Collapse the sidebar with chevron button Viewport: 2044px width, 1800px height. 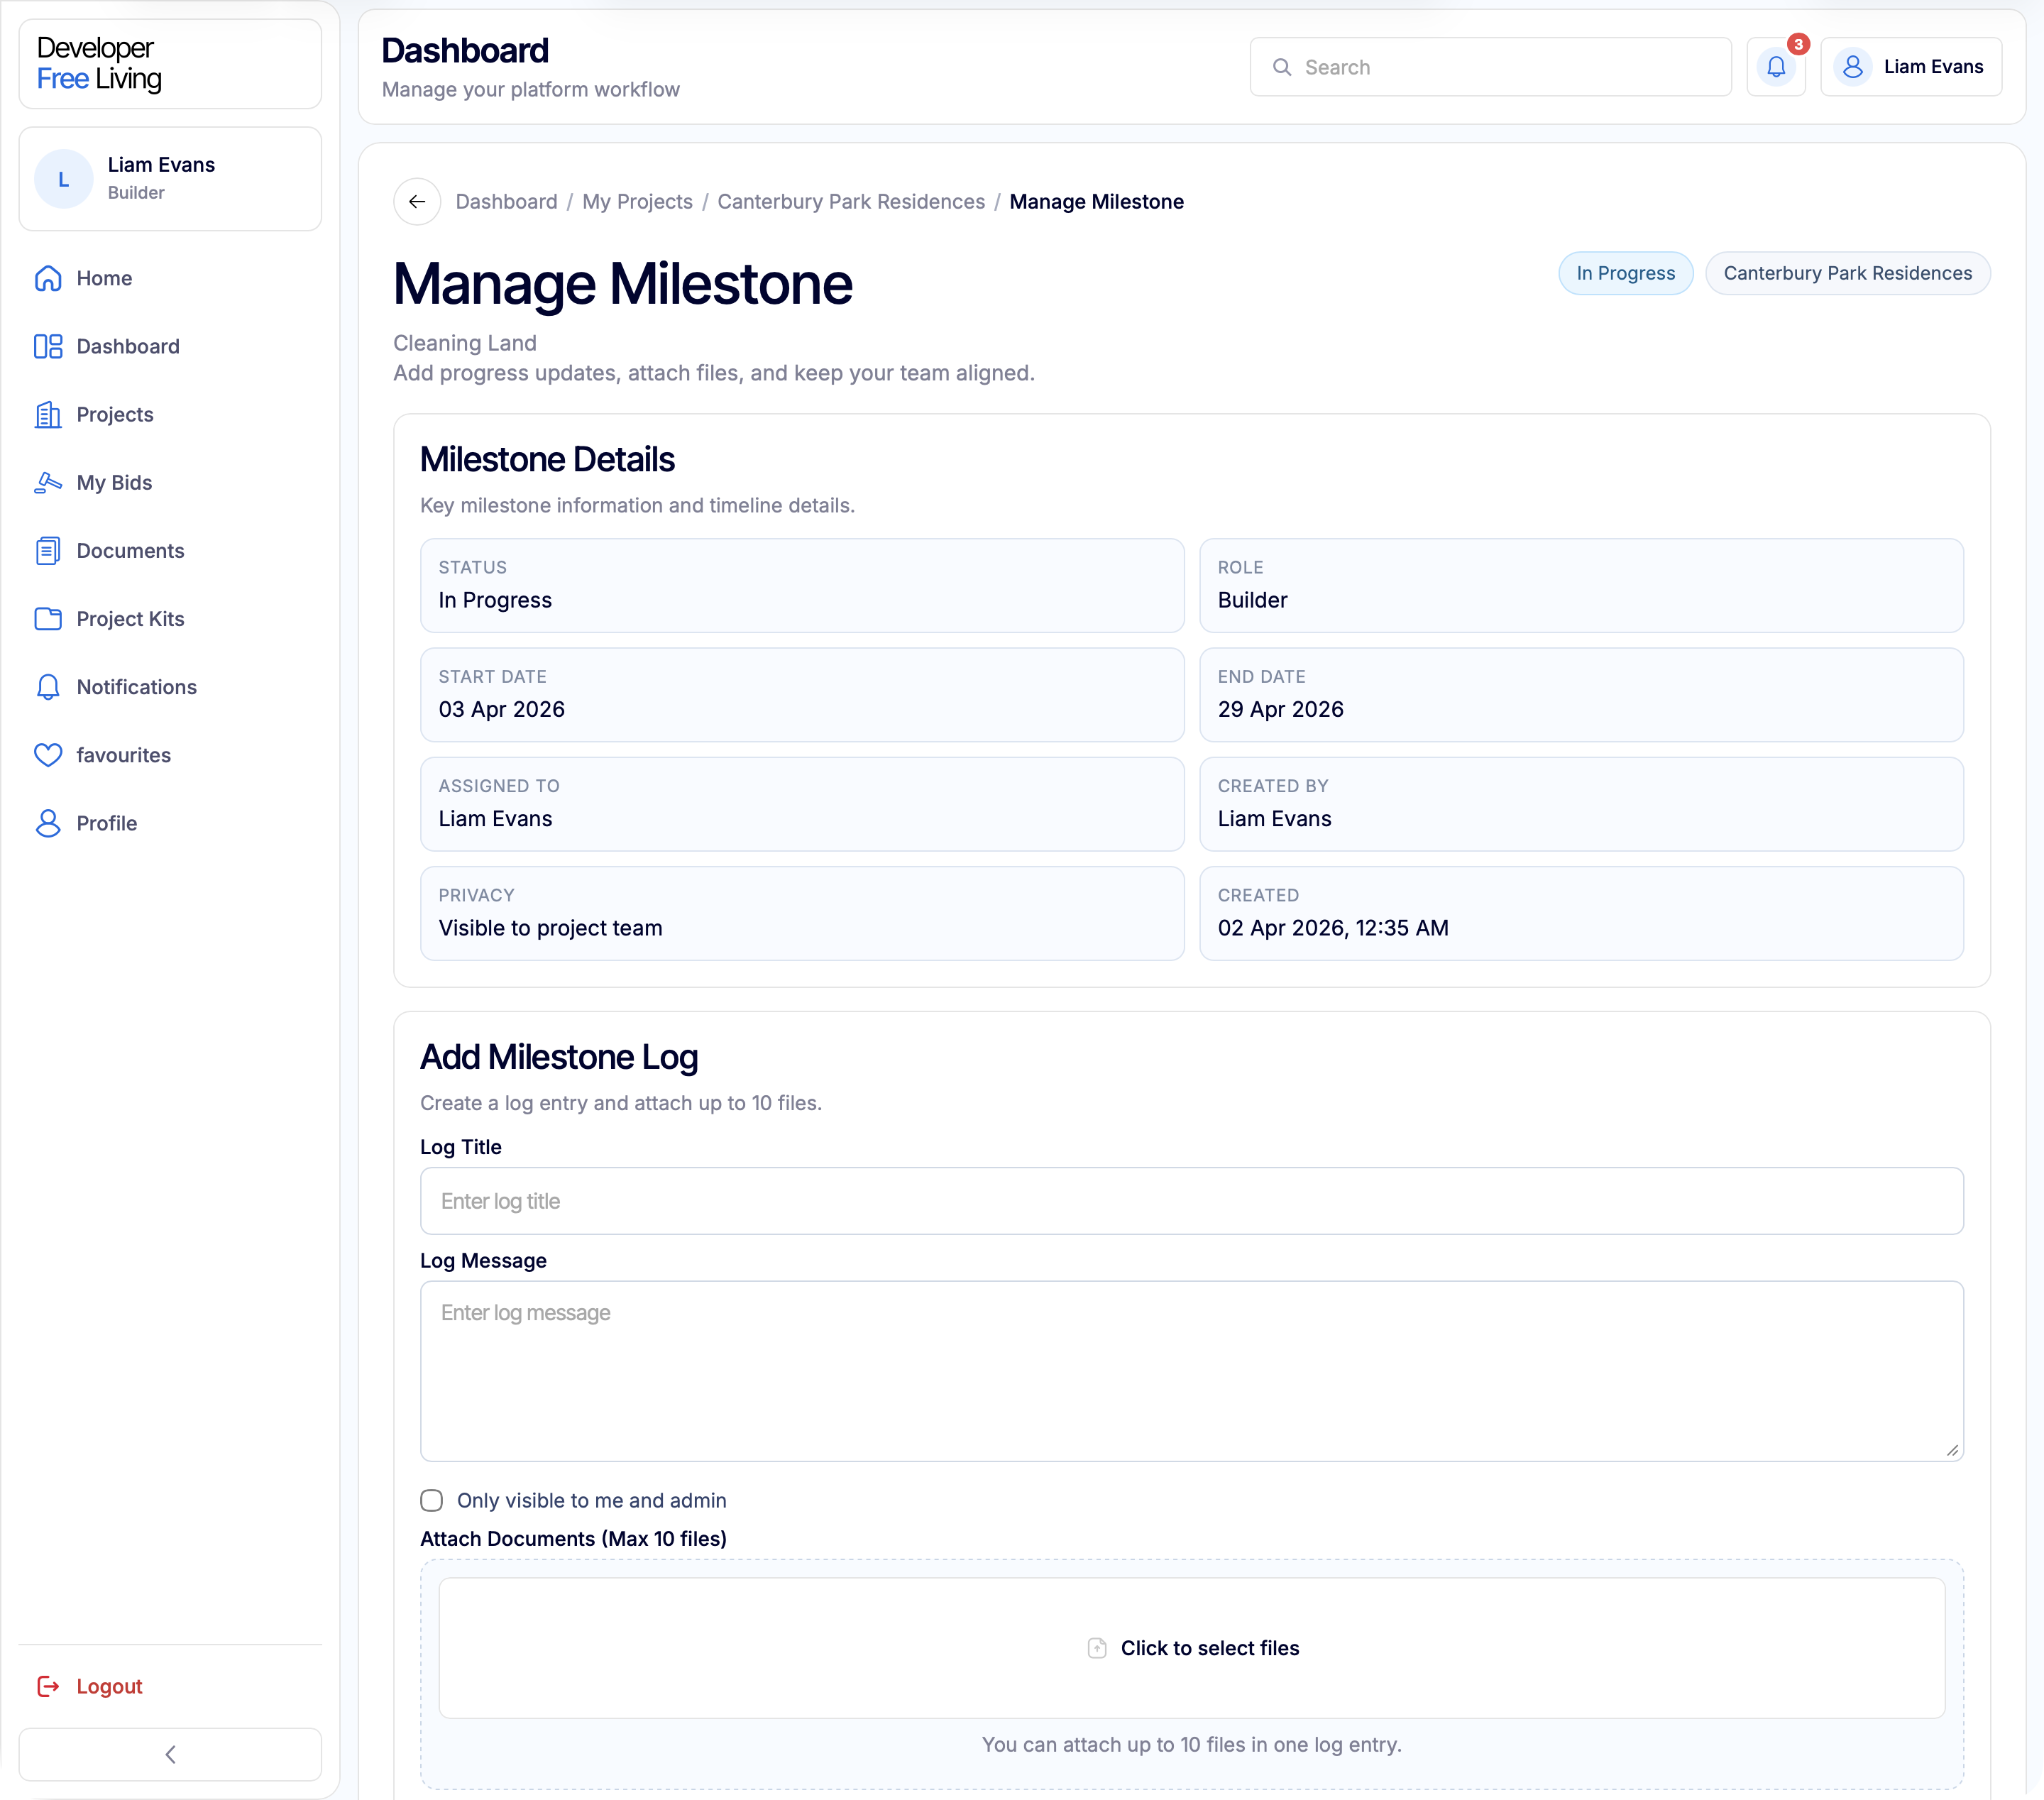170,1754
